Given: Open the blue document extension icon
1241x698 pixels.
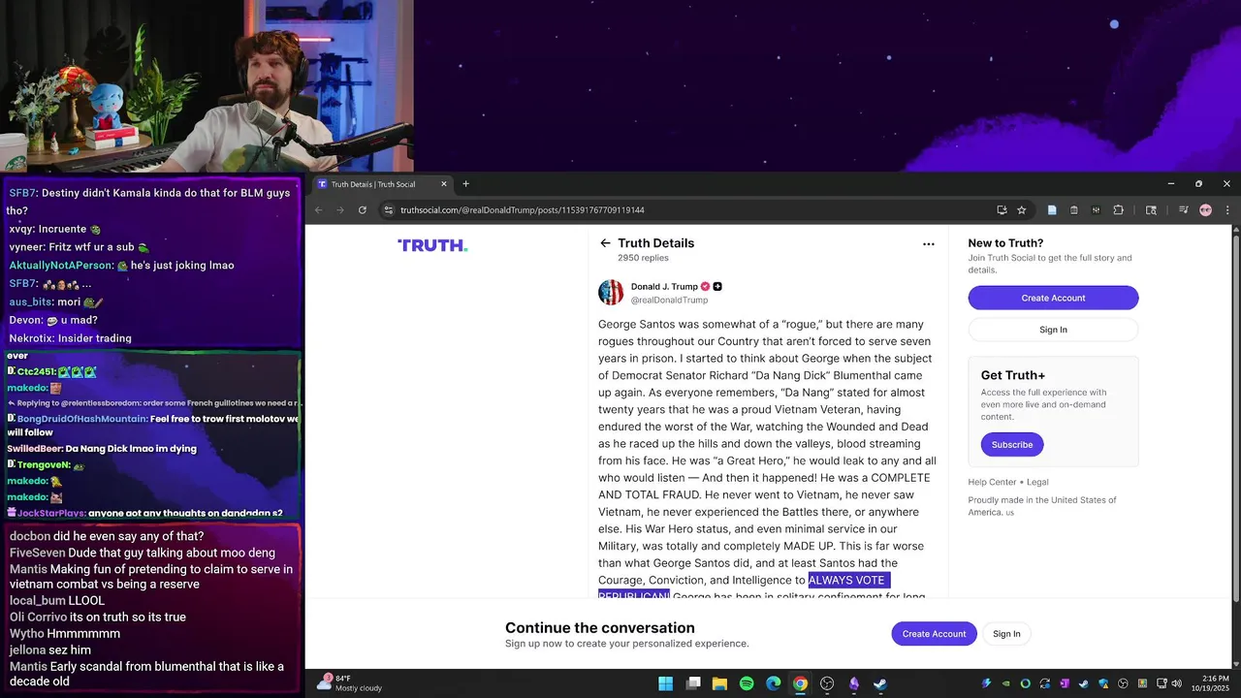Looking at the screenshot, I should (1052, 209).
